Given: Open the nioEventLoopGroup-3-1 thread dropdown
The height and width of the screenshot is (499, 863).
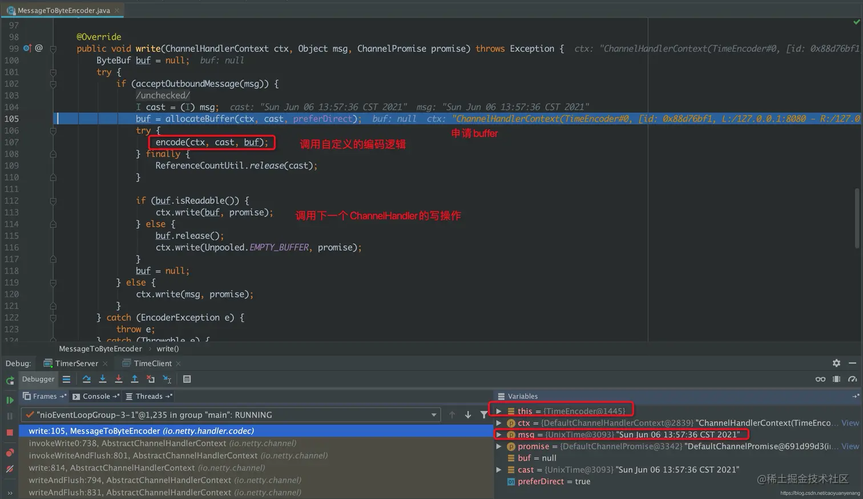Looking at the screenshot, I should (x=230, y=415).
